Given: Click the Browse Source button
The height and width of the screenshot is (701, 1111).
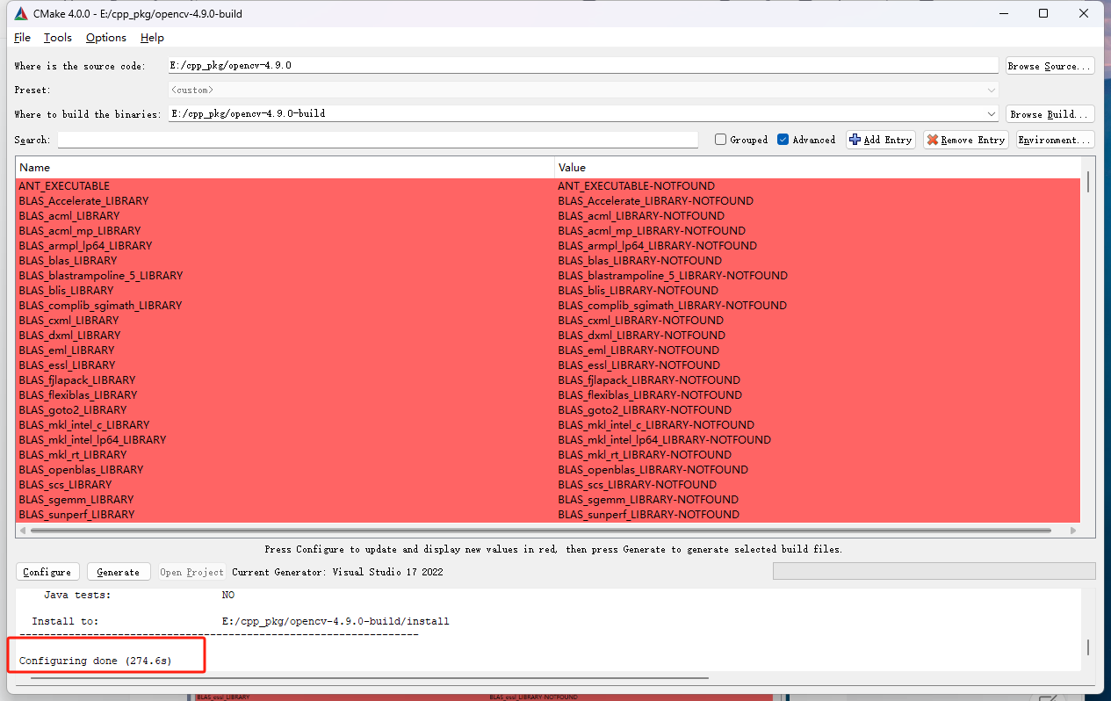Looking at the screenshot, I should pos(1050,65).
